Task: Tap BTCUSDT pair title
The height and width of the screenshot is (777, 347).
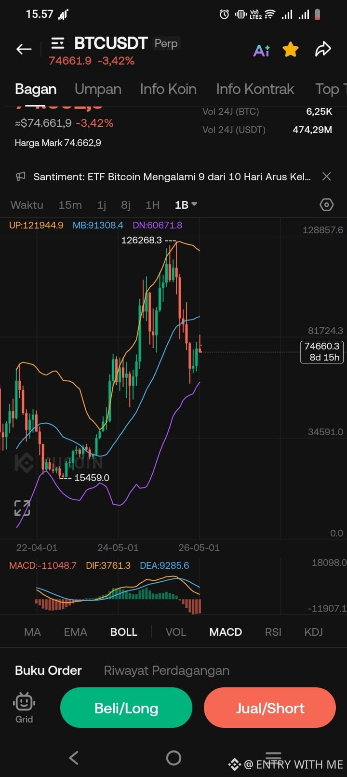Action: [110, 43]
